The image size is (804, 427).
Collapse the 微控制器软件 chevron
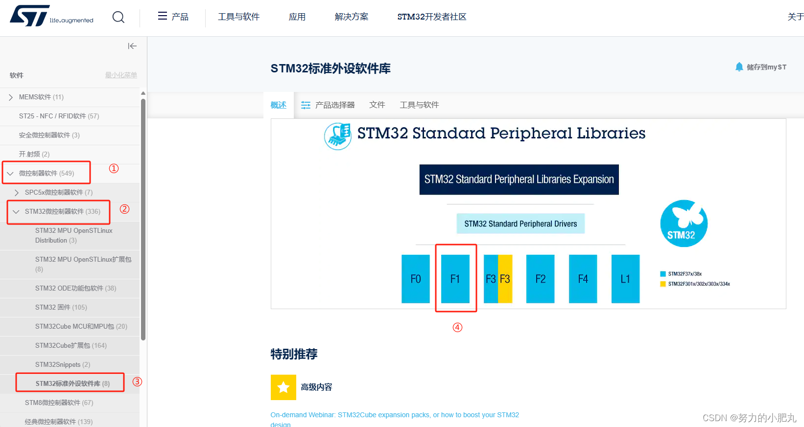[10, 174]
